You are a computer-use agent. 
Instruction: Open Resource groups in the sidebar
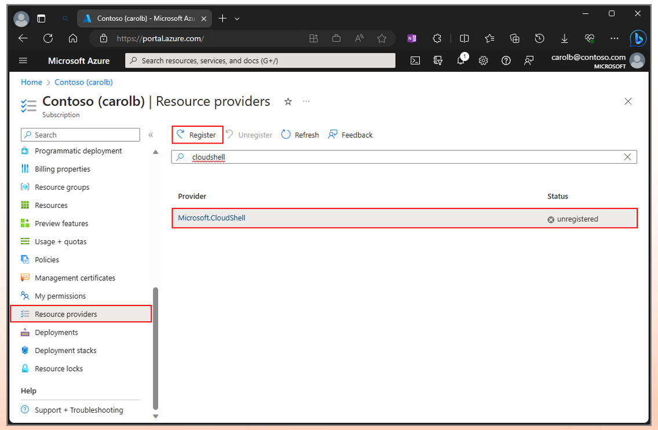62,188
